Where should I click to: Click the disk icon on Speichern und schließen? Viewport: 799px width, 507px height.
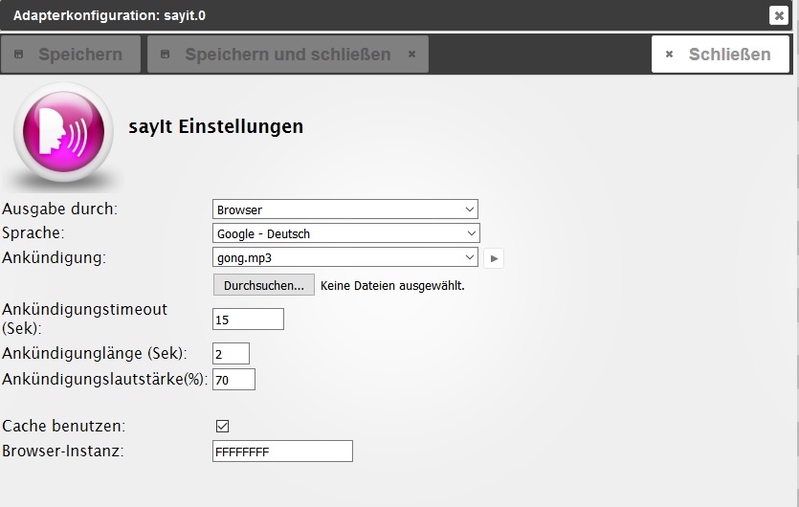click(166, 55)
